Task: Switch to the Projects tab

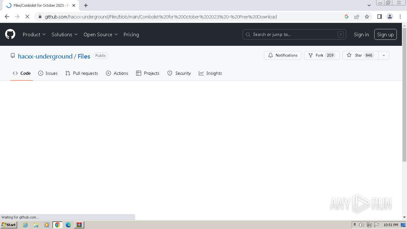Action: 148,73
